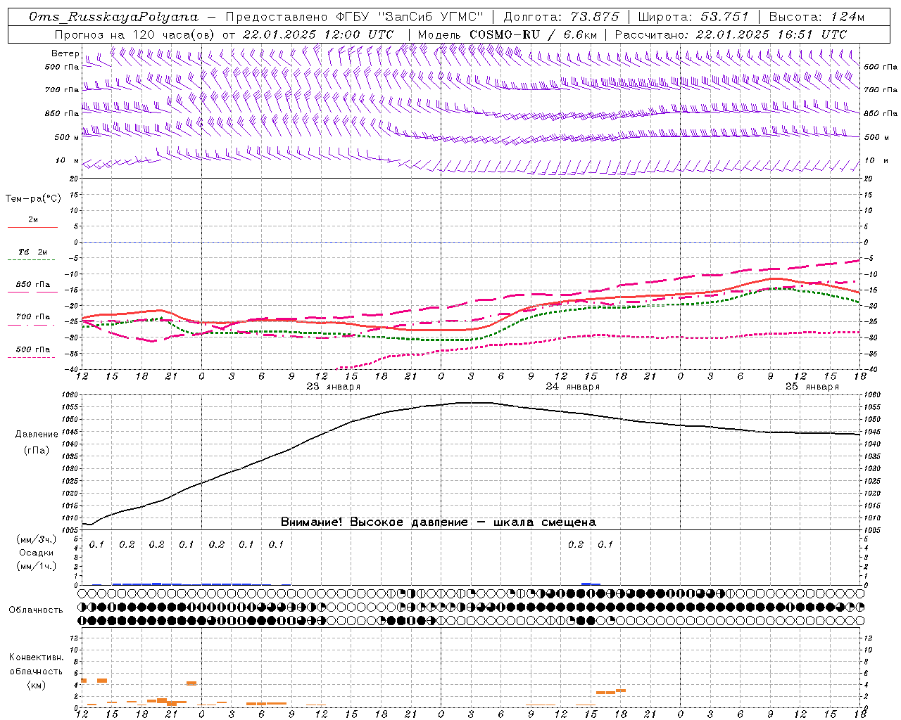Select the (гПа) unit under Давление
The width and height of the screenshot is (901, 720).
click(37, 451)
